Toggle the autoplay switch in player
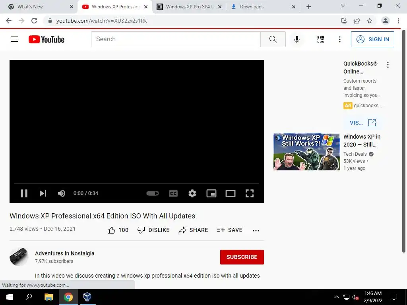The width and height of the screenshot is (407, 305). (153, 193)
